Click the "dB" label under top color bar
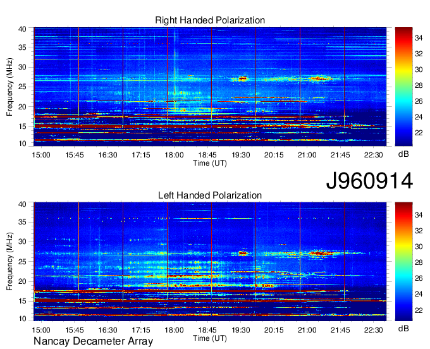 (x=403, y=154)
